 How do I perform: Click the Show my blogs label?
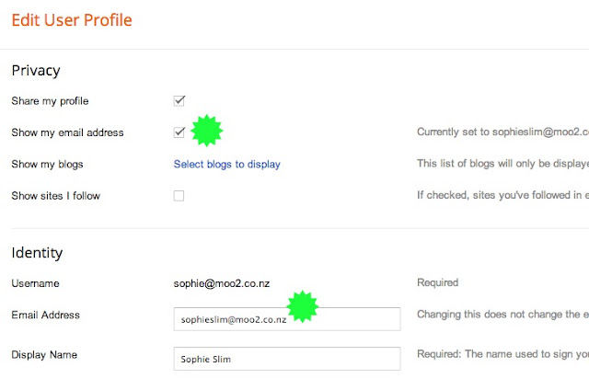click(47, 165)
